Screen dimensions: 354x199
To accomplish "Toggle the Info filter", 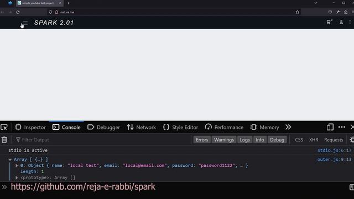I will point(260,140).
